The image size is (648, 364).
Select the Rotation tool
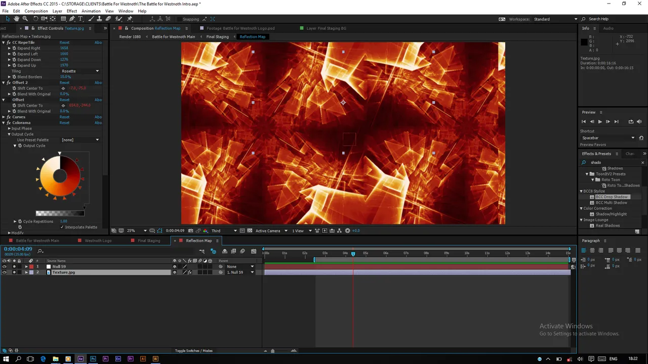[x=35, y=19]
